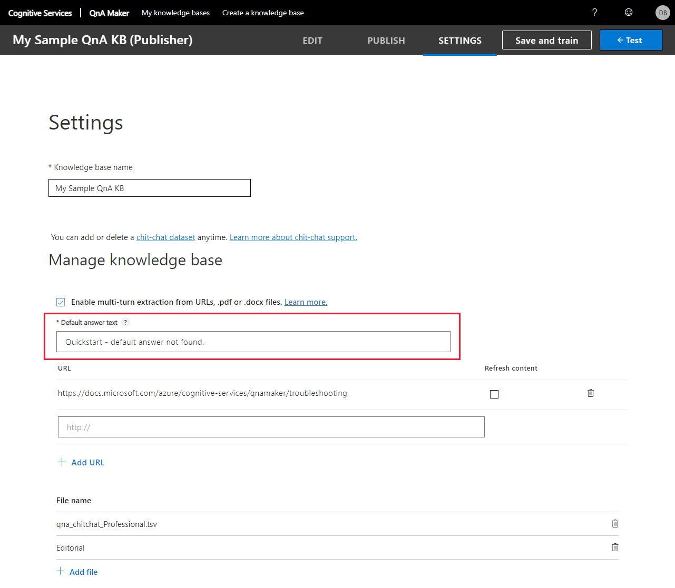The image size is (675, 588).
Task: Select Create a knowledge base
Action: click(262, 13)
